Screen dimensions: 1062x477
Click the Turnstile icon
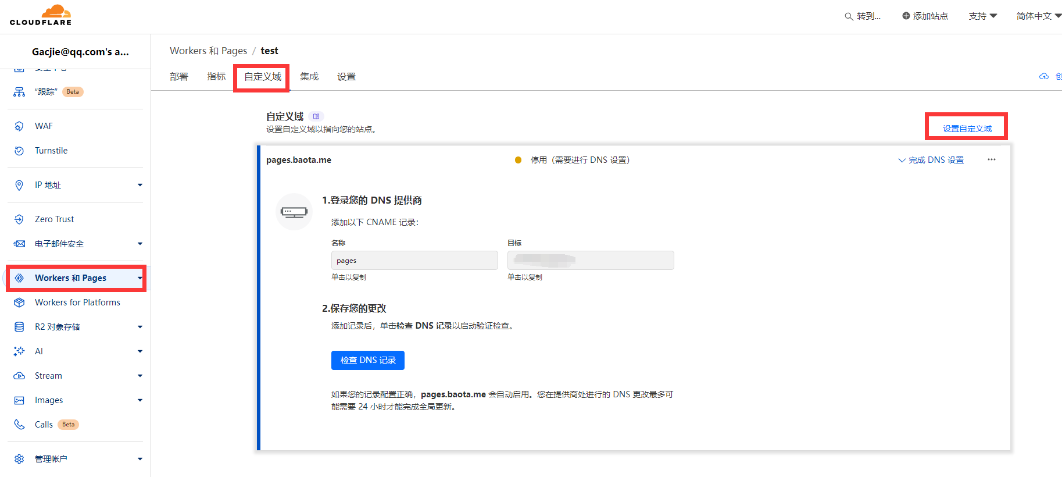19,151
